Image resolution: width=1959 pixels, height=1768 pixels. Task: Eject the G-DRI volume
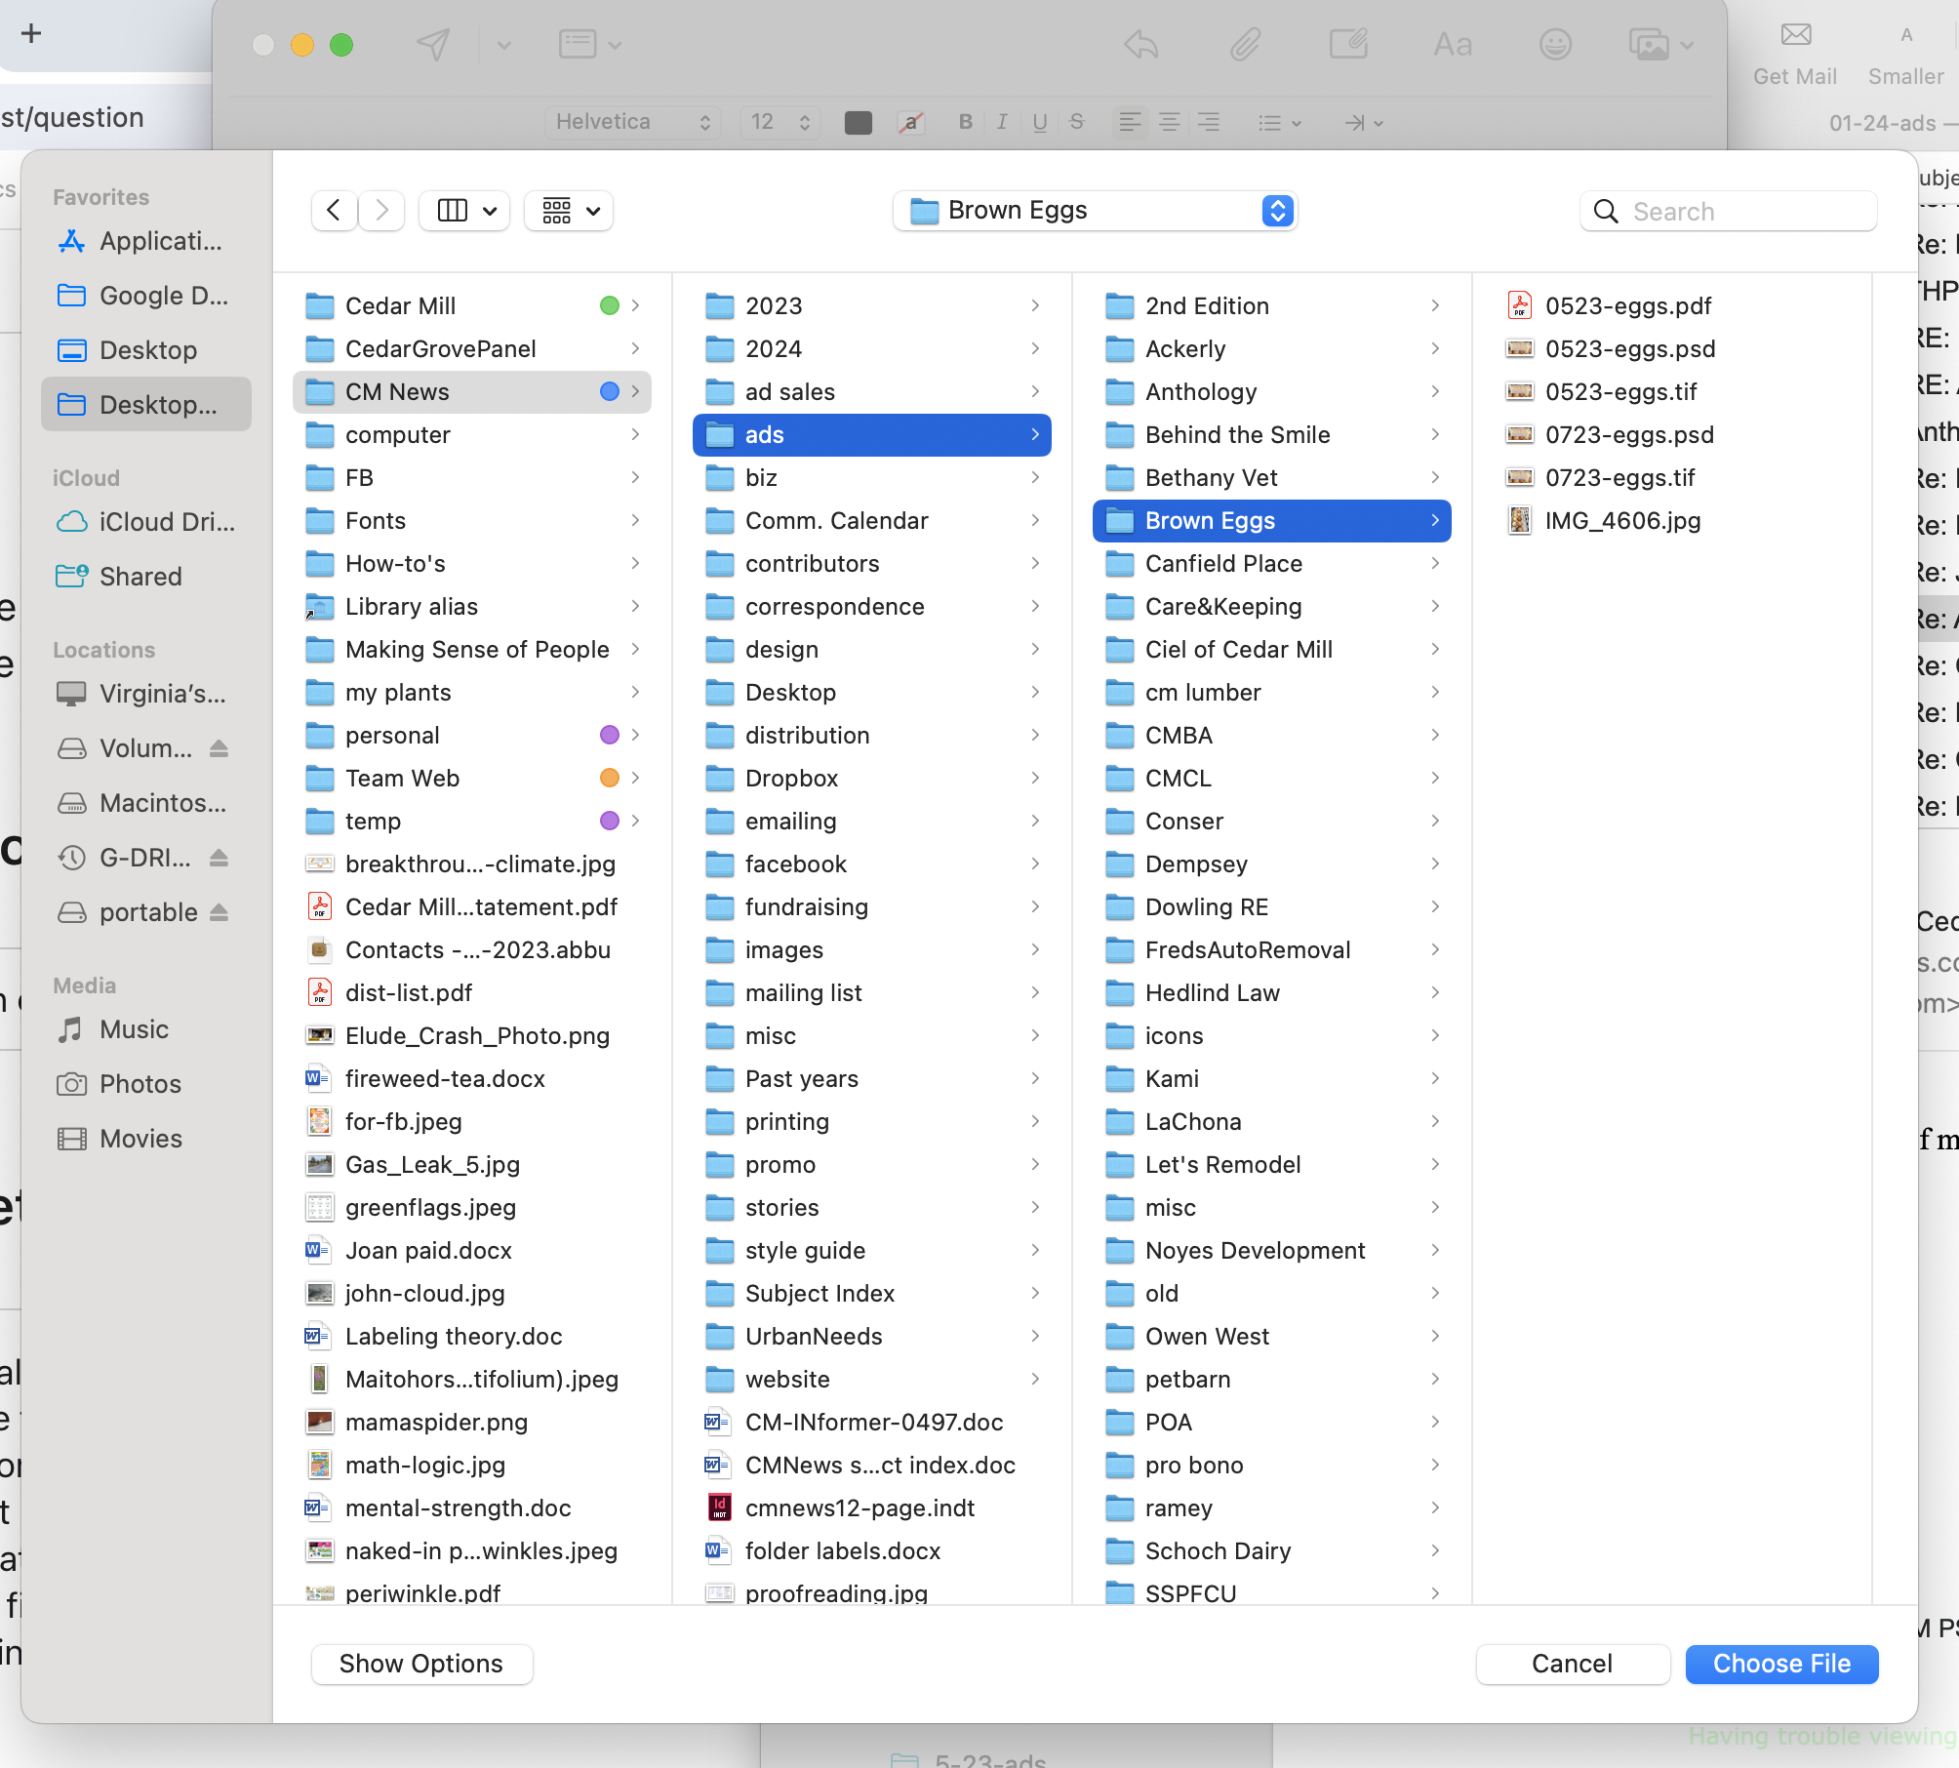click(x=219, y=858)
